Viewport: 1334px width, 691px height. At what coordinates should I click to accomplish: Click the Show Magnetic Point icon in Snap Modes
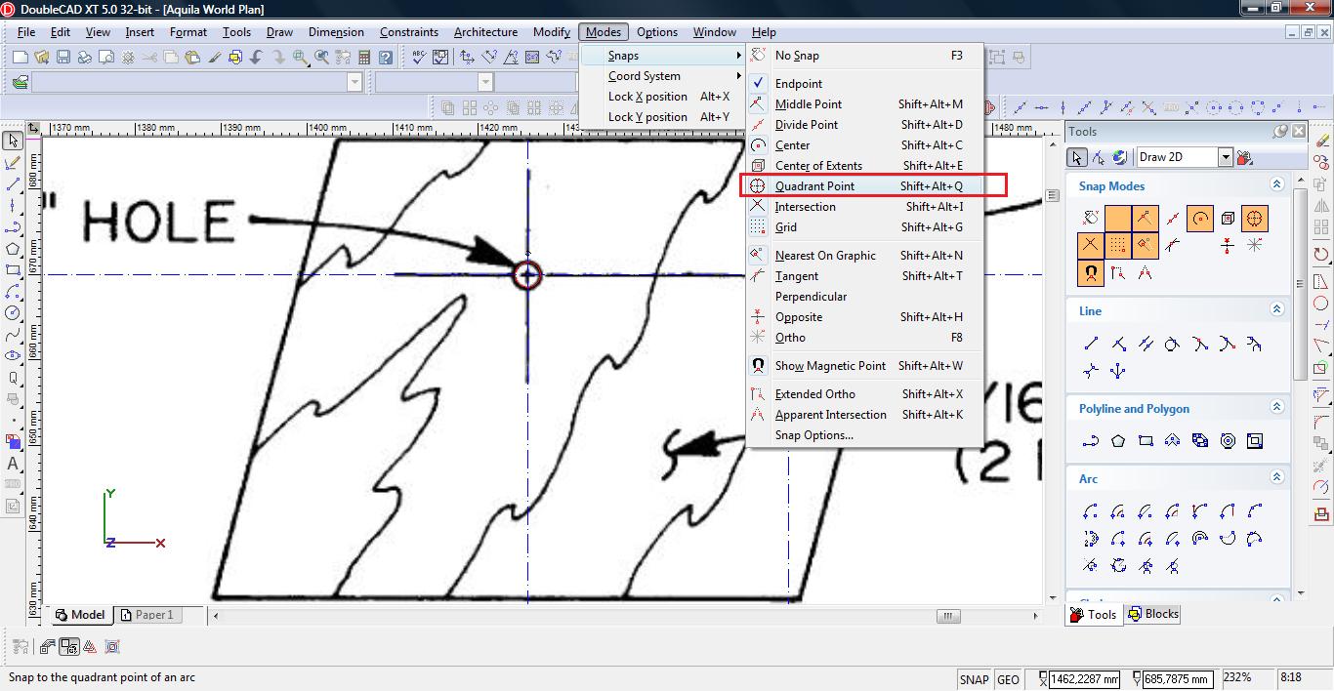pos(1090,273)
